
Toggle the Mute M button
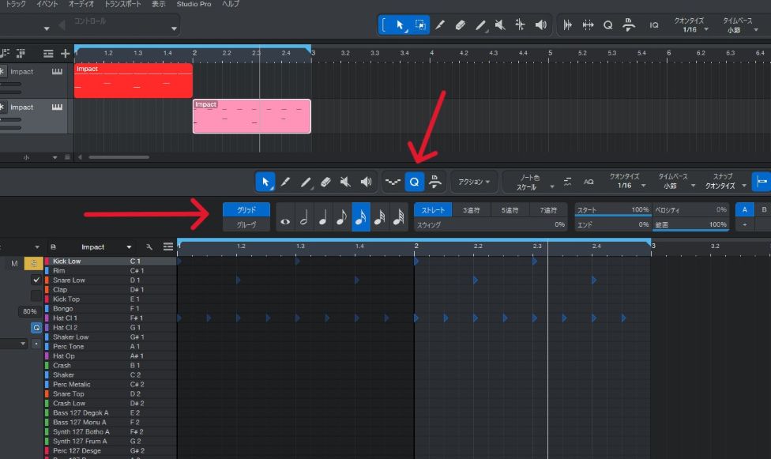(x=13, y=263)
